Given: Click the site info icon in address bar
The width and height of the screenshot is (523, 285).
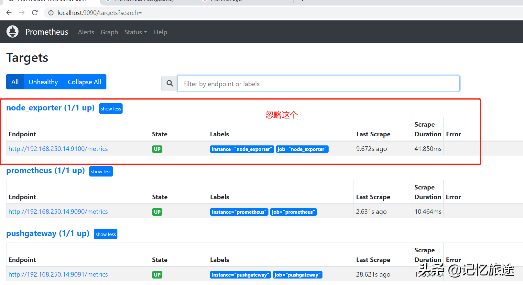Looking at the screenshot, I should tap(51, 13).
